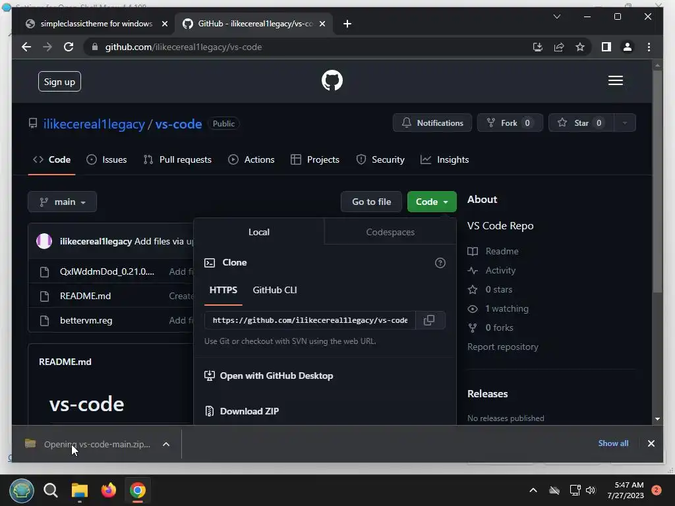Go back to the previous page
Image resolution: width=675 pixels, height=506 pixels.
(26, 47)
